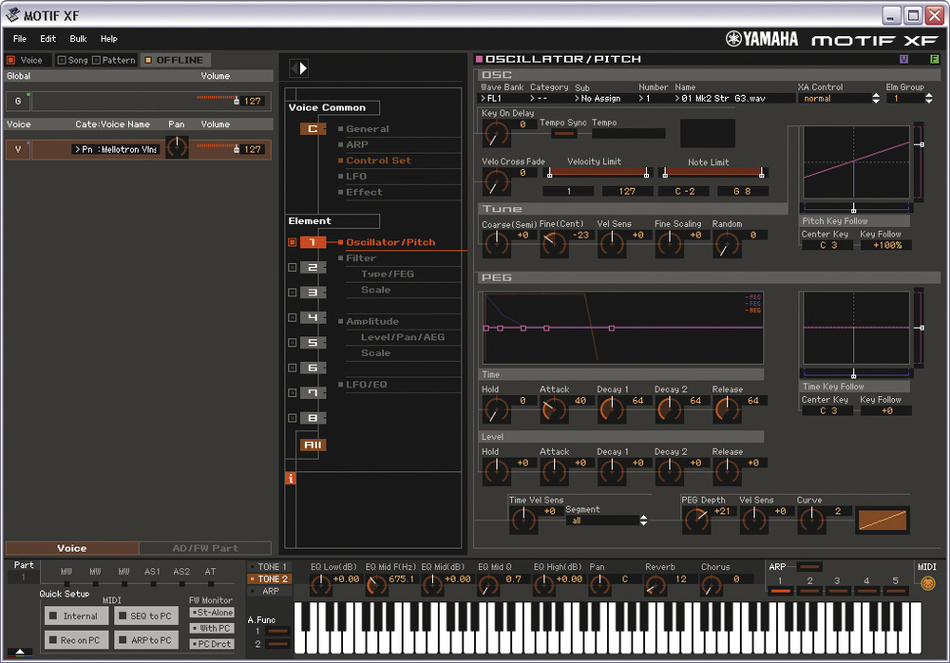Click the orange info 'i' icon
This screenshot has width=950, height=663.
coord(290,478)
